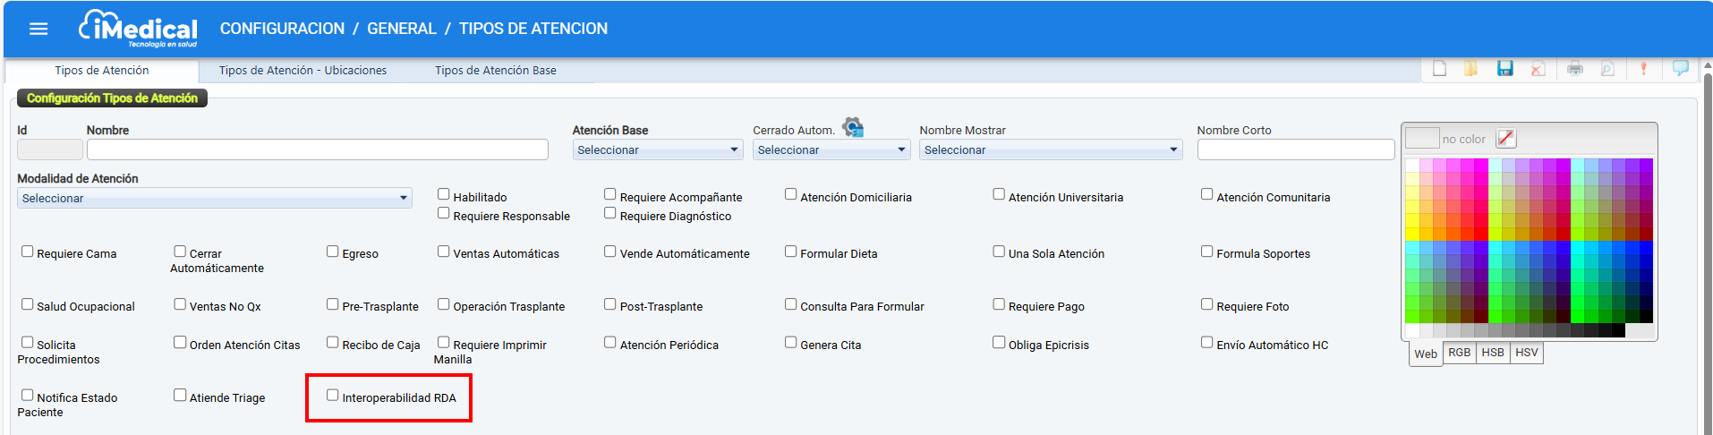1713x435 pixels.
Task: Save using the blue floppy disk icon
Action: (x=1505, y=69)
